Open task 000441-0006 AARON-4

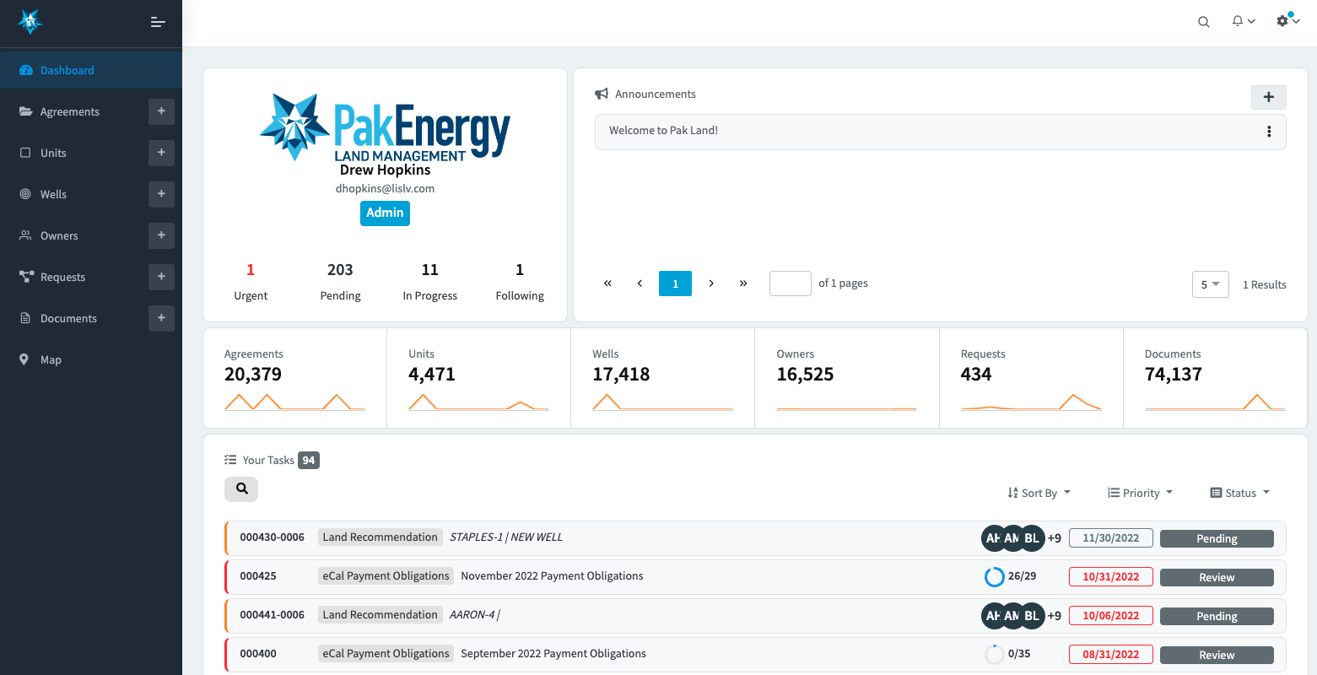click(756, 615)
